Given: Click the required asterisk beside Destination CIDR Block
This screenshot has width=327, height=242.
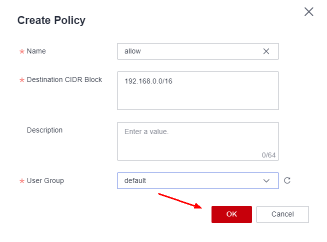Looking at the screenshot, I should pos(22,81).
